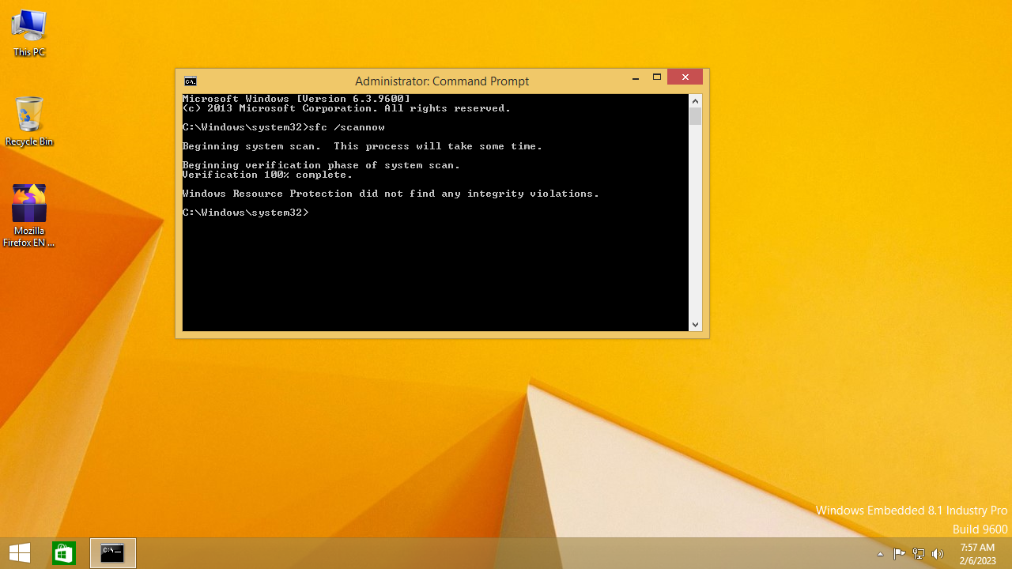Click the console scroll down arrow
1012x569 pixels.
click(x=696, y=324)
